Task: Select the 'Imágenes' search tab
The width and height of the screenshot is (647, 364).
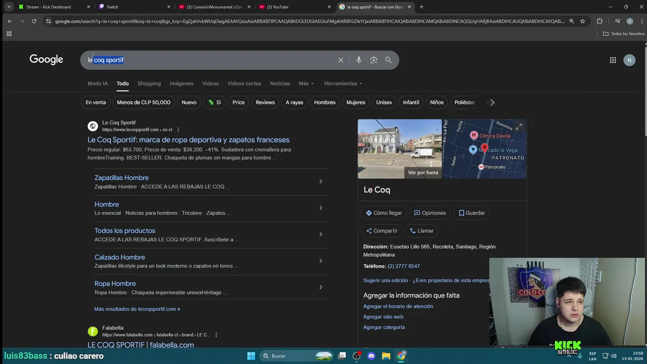Action: [x=181, y=83]
